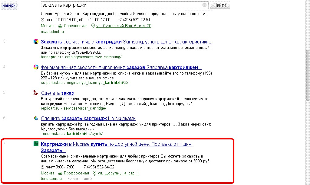Image resolution: width=310 pixels, height=185 pixels.
Task: Click the toner-pro.ru domain link
Action: click(51, 57)
